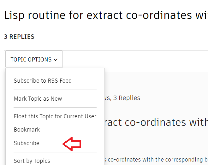
Task: Click the 3 REPLIES count label
Action: pyautogui.click(x=19, y=37)
